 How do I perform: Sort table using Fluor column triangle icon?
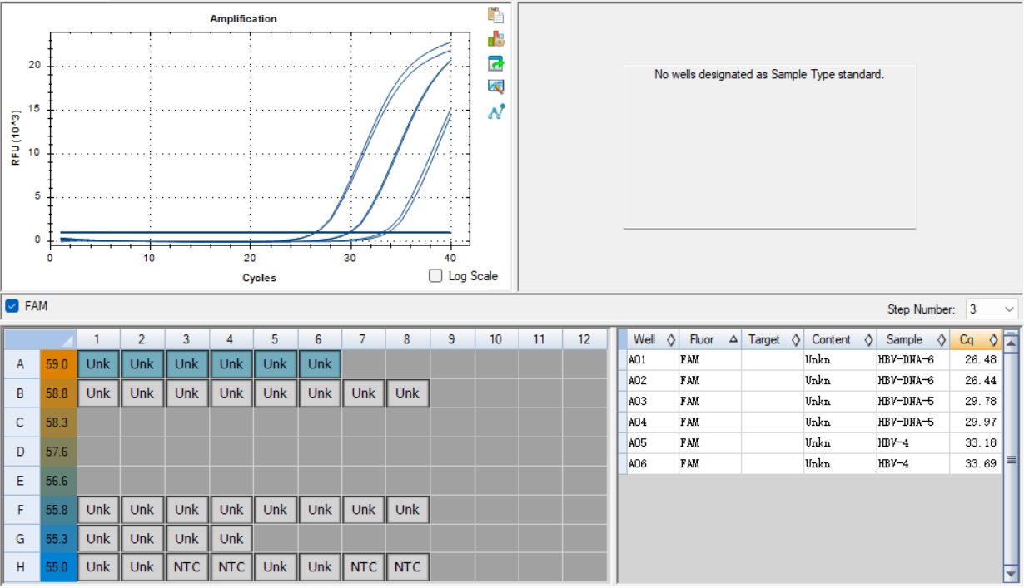coord(733,339)
